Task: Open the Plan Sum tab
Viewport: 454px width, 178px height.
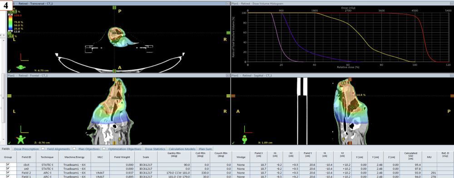Action: [205, 149]
